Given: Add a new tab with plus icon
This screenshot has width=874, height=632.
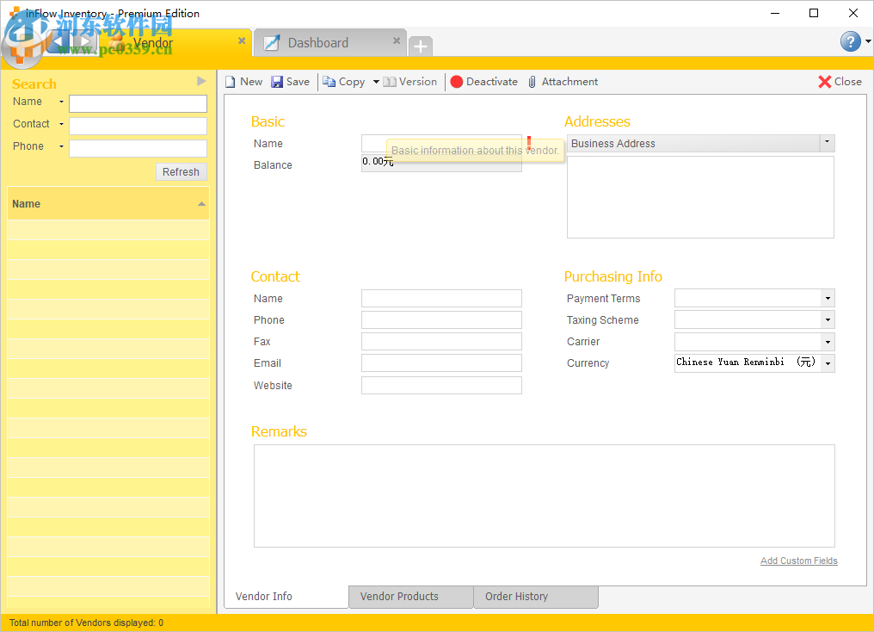Looking at the screenshot, I should (420, 46).
